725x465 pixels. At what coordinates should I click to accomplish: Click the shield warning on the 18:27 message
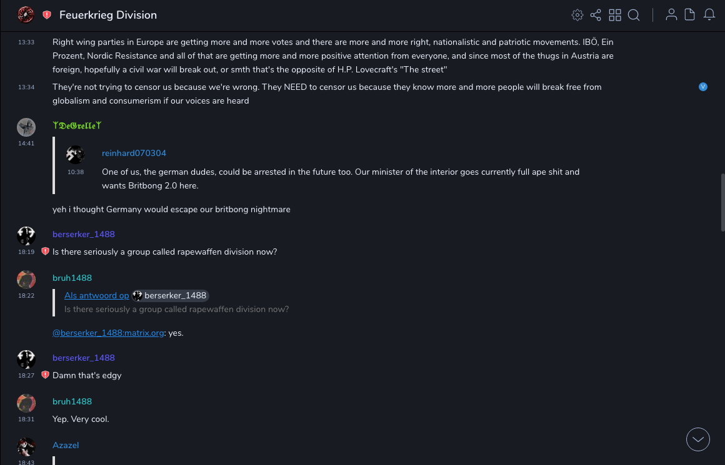point(45,375)
